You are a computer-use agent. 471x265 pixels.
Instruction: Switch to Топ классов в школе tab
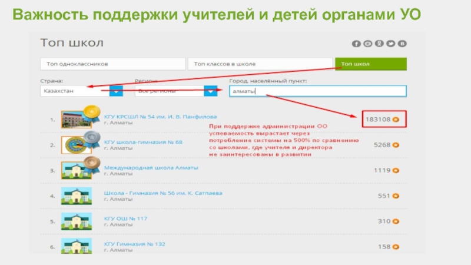(x=260, y=64)
